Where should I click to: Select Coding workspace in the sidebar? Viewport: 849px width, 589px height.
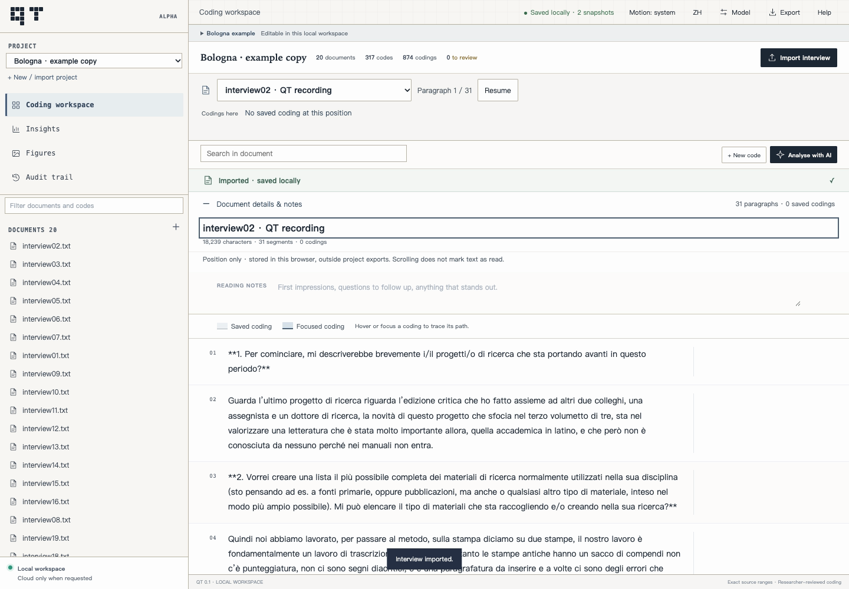94,105
